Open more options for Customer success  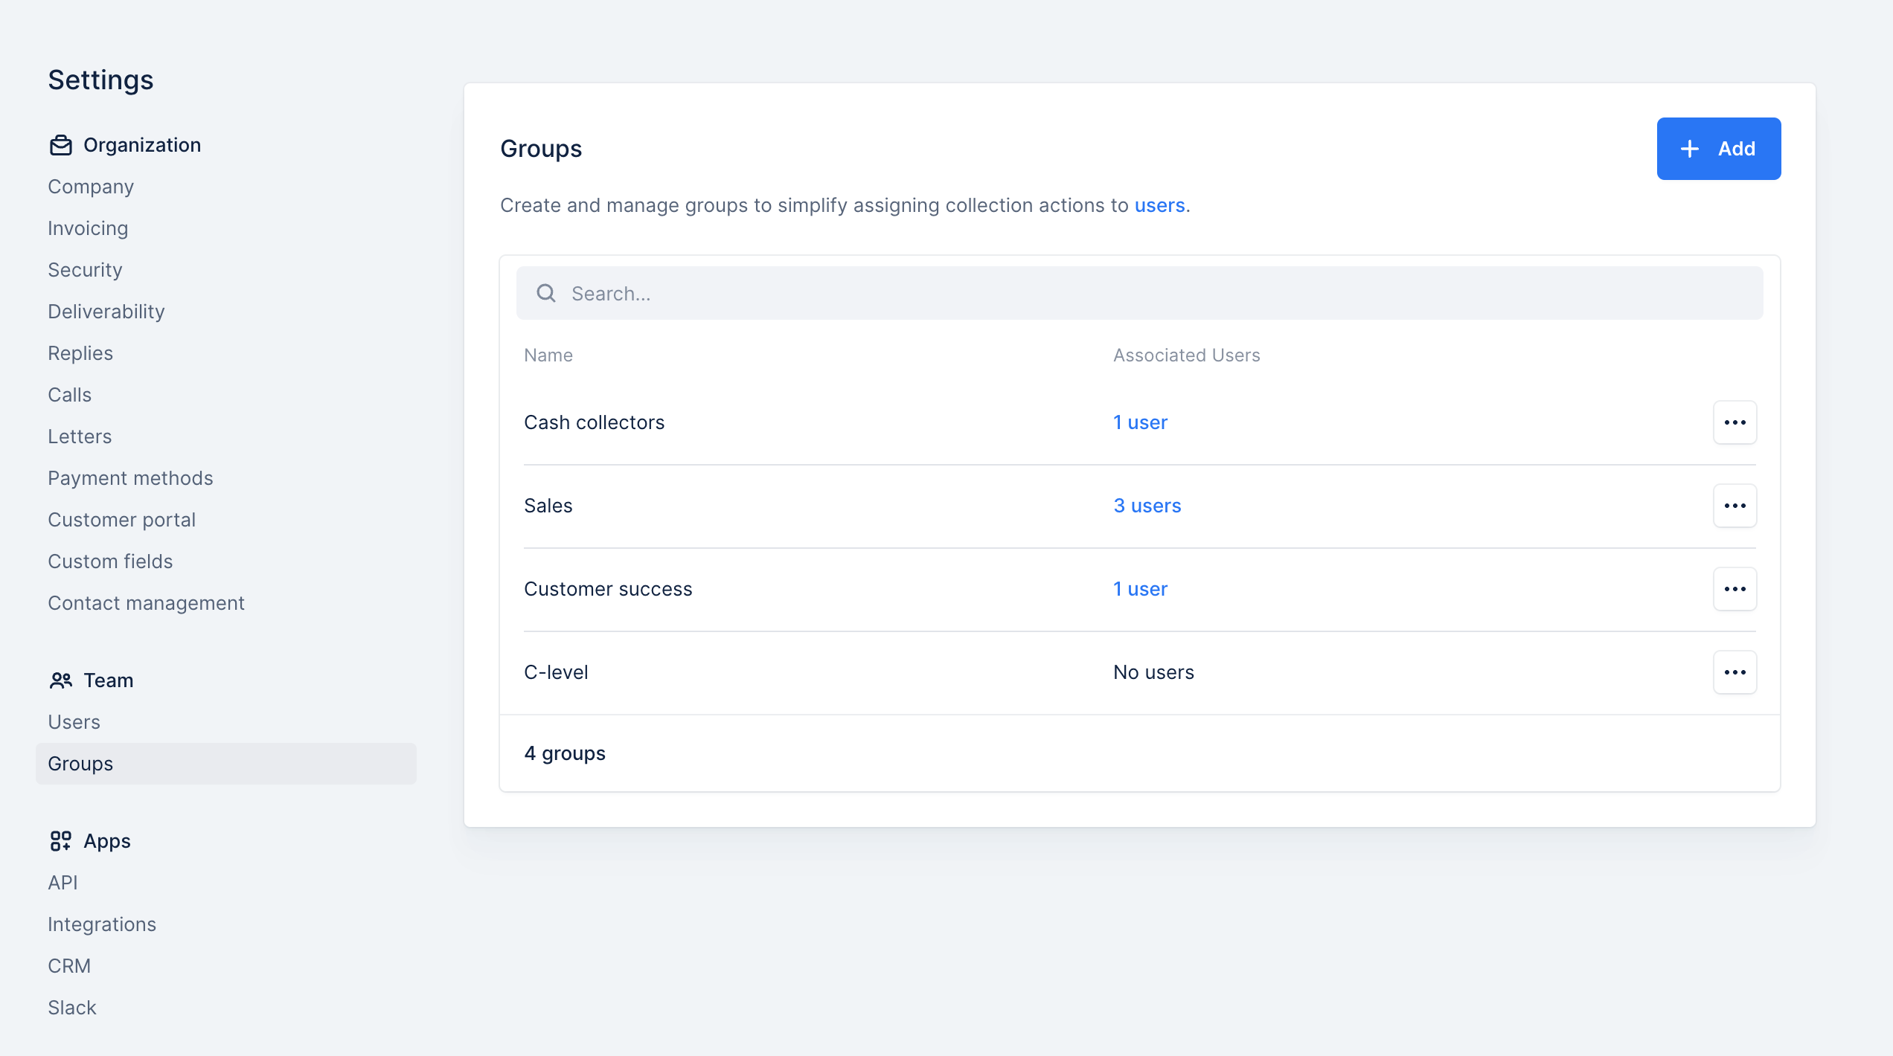(1735, 589)
